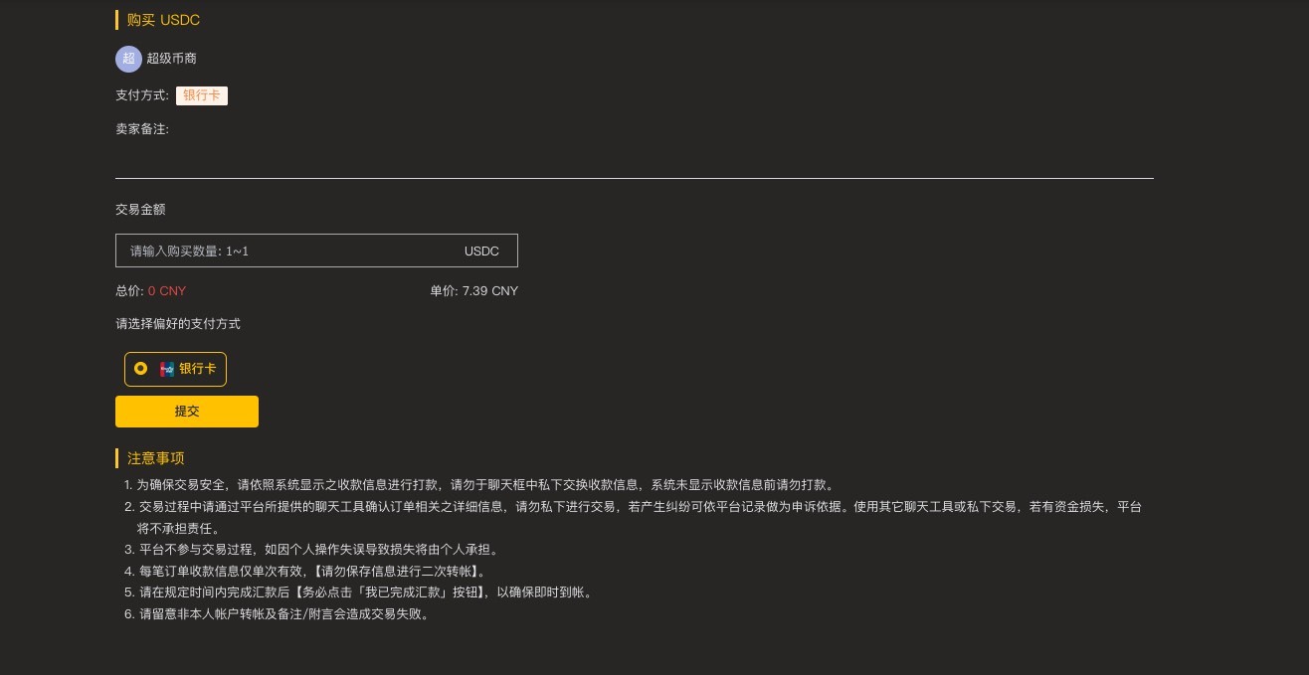This screenshot has height=675, width=1309.
Task: Click the 购买 USDC heading
Action: (163, 20)
